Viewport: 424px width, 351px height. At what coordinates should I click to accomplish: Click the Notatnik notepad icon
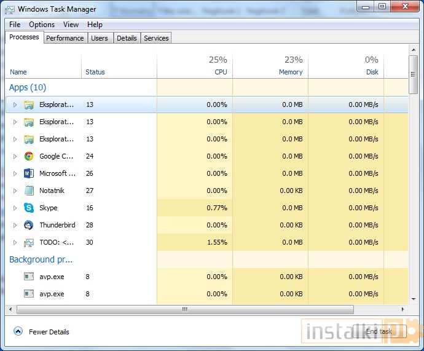29,191
